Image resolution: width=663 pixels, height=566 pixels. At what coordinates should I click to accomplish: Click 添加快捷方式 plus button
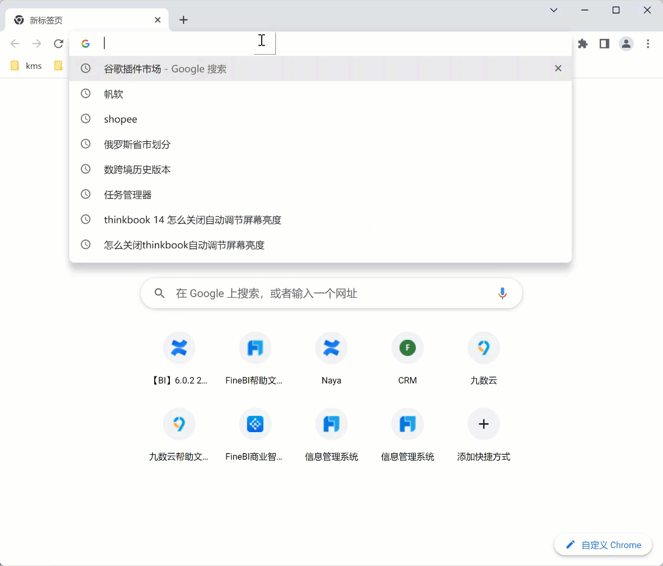coord(484,424)
